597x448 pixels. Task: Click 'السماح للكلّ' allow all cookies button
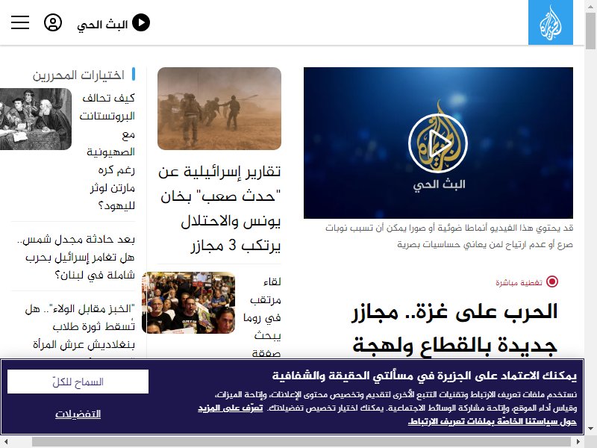click(78, 382)
